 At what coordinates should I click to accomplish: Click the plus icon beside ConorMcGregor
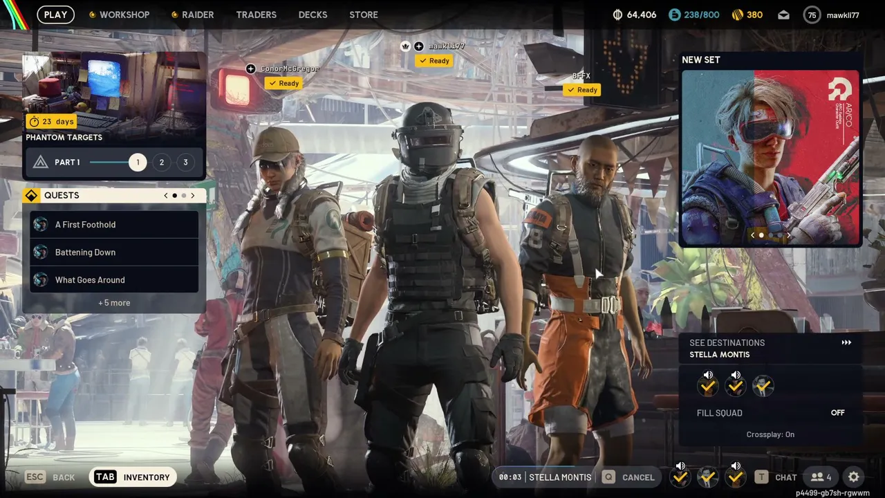[x=250, y=68]
